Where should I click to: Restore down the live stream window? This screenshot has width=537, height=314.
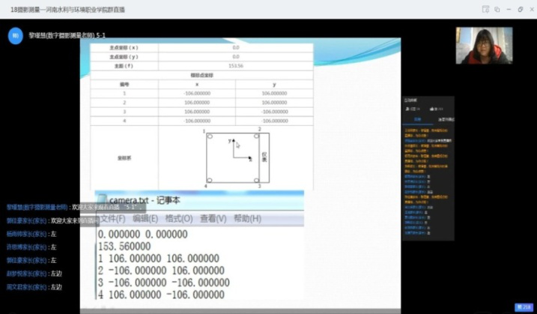tap(520, 9)
